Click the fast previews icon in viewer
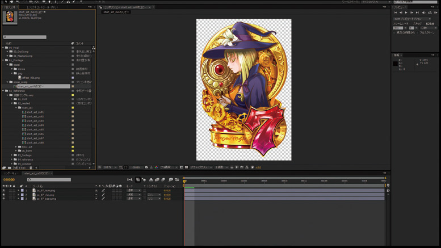The height and width of the screenshot is (248, 441). click(x=237, y=167)
